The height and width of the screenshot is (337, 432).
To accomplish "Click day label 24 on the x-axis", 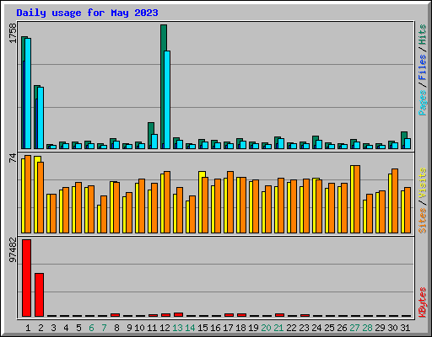I will tap(316, 328).
